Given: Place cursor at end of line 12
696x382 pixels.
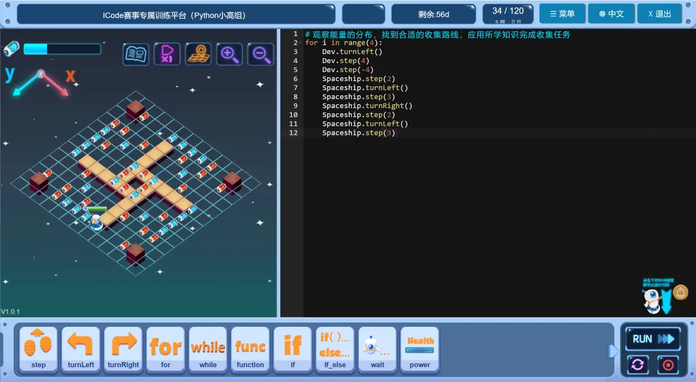Looking at the screenshot, I should pos(396,133).
